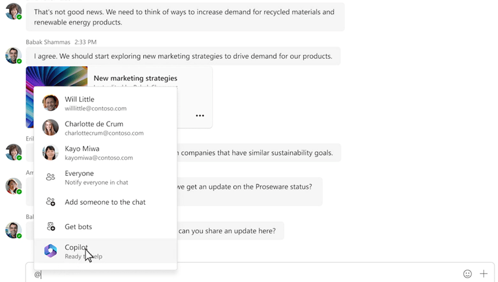
Task: Click the plus button in compose box
Action: pos(483,274)
